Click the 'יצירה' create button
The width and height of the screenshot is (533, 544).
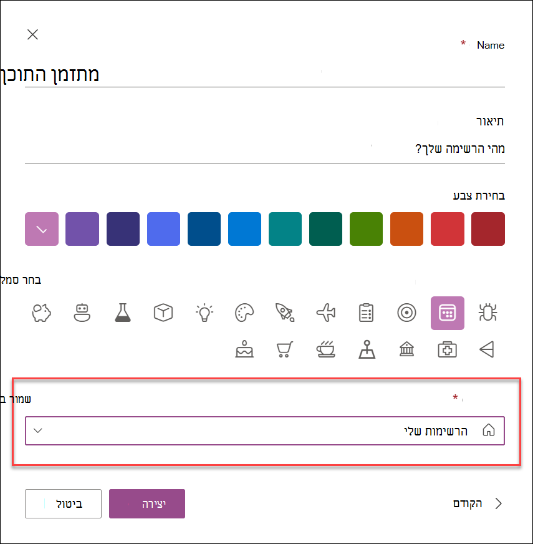147,503
